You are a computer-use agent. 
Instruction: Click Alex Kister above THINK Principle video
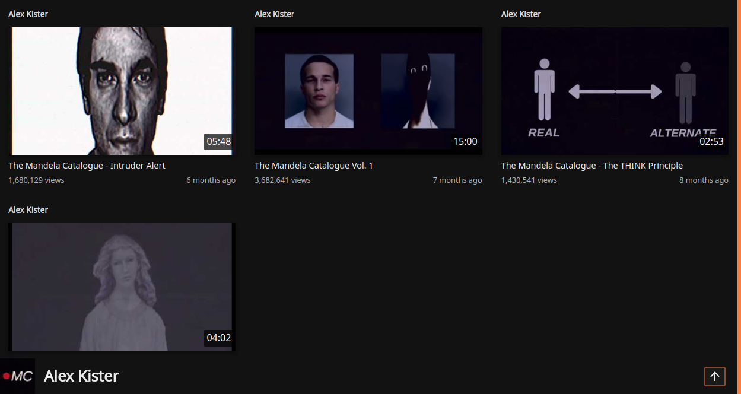click(521, 14)
